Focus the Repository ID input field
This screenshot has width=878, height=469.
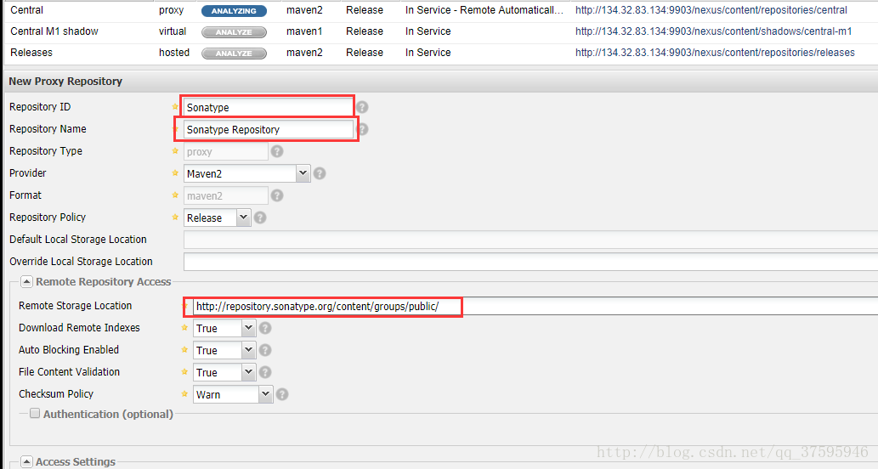click(269, 107)
